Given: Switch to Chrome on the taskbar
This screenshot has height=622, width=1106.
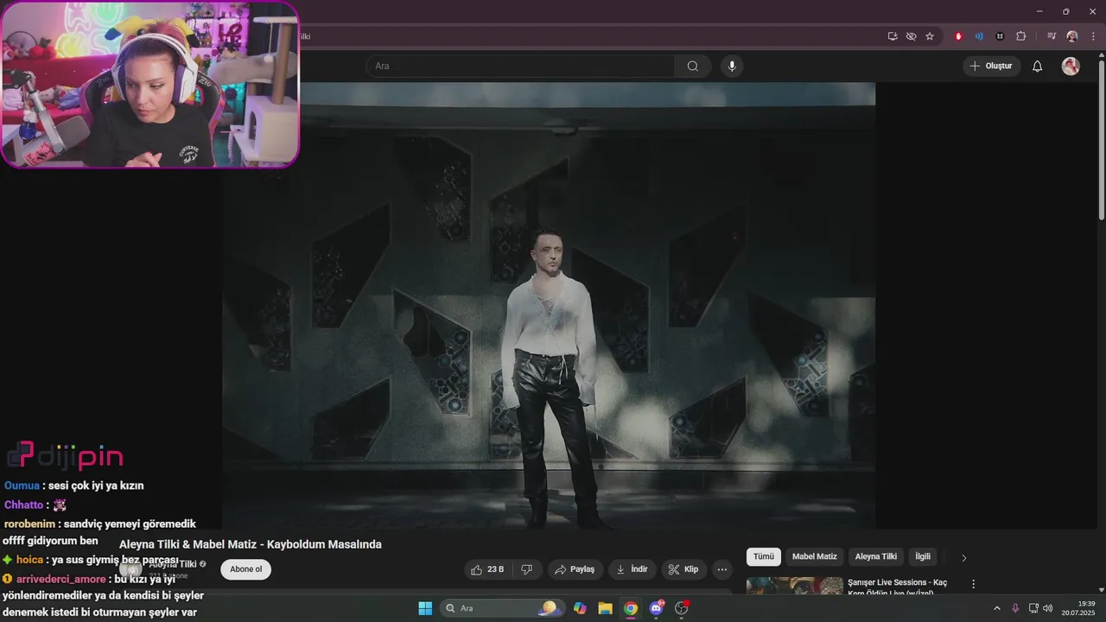Looking at the screenshot, I should click(x=631, y=608).
